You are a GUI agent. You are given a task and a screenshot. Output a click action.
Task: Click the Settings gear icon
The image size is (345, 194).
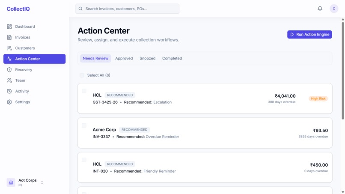pyautogui.click(x=9, y=102)
